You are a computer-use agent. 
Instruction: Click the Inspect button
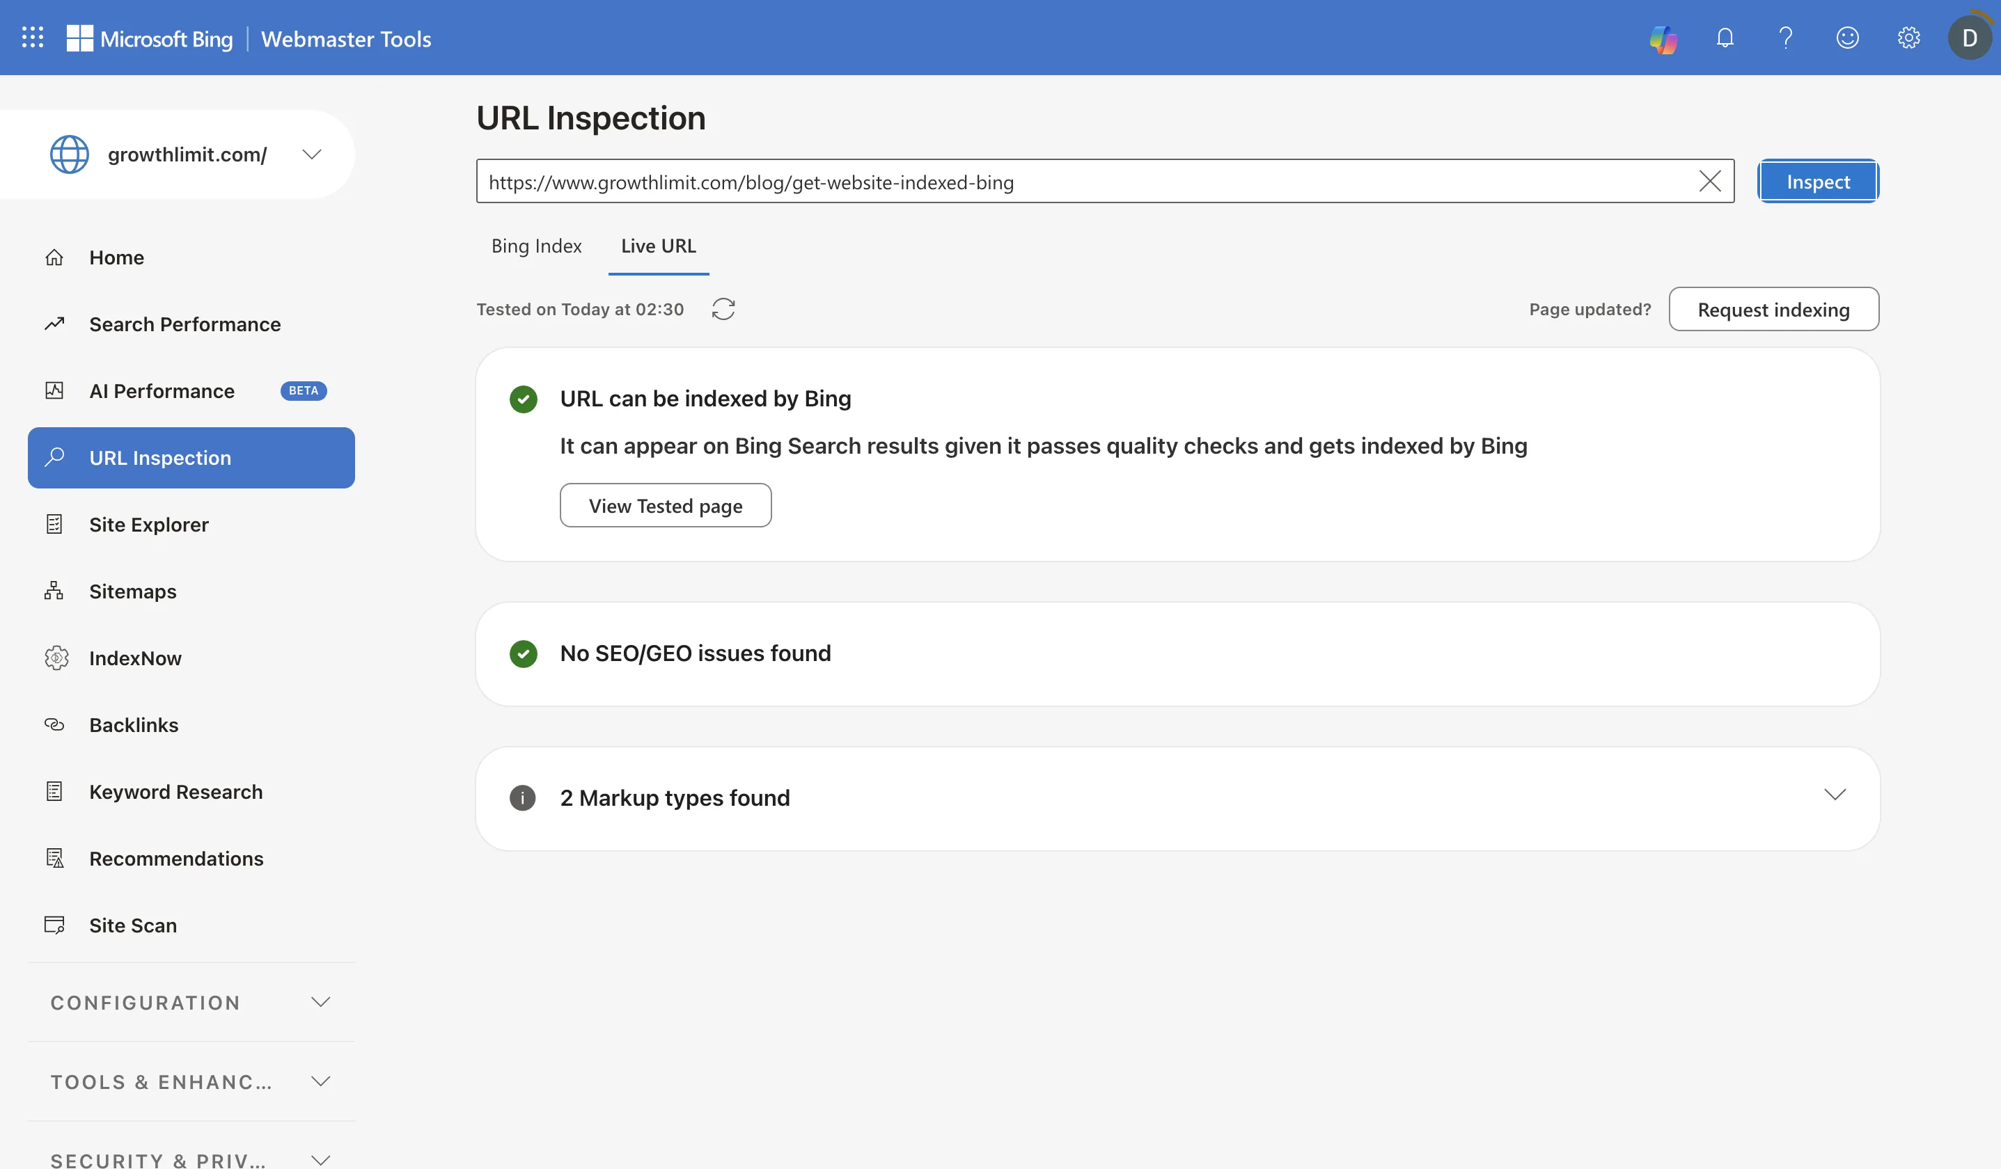(1818, 182)
